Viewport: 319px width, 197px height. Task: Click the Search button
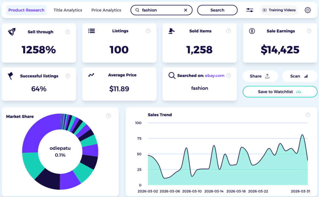click(x=217, y=10)
